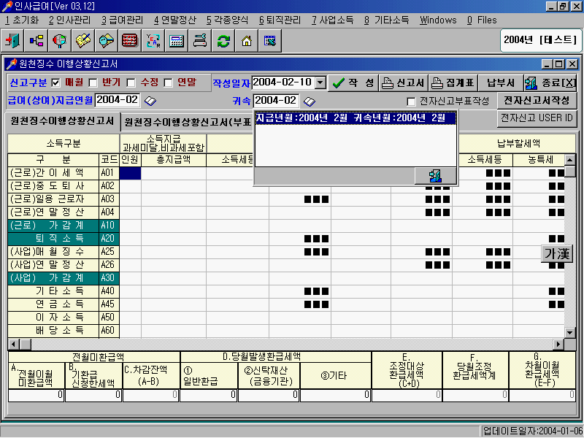This screenshot has height=438, width=584.
Task: Click the horizontal scrollbar right arrow
Action: 559,344
